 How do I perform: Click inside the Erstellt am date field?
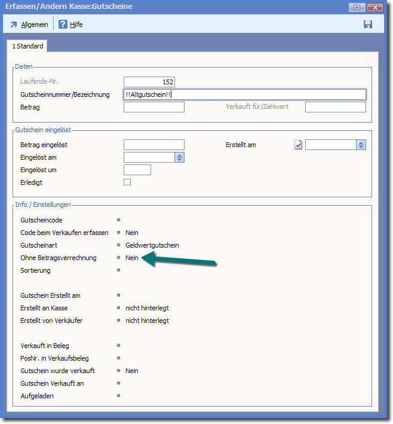[330, 145]
